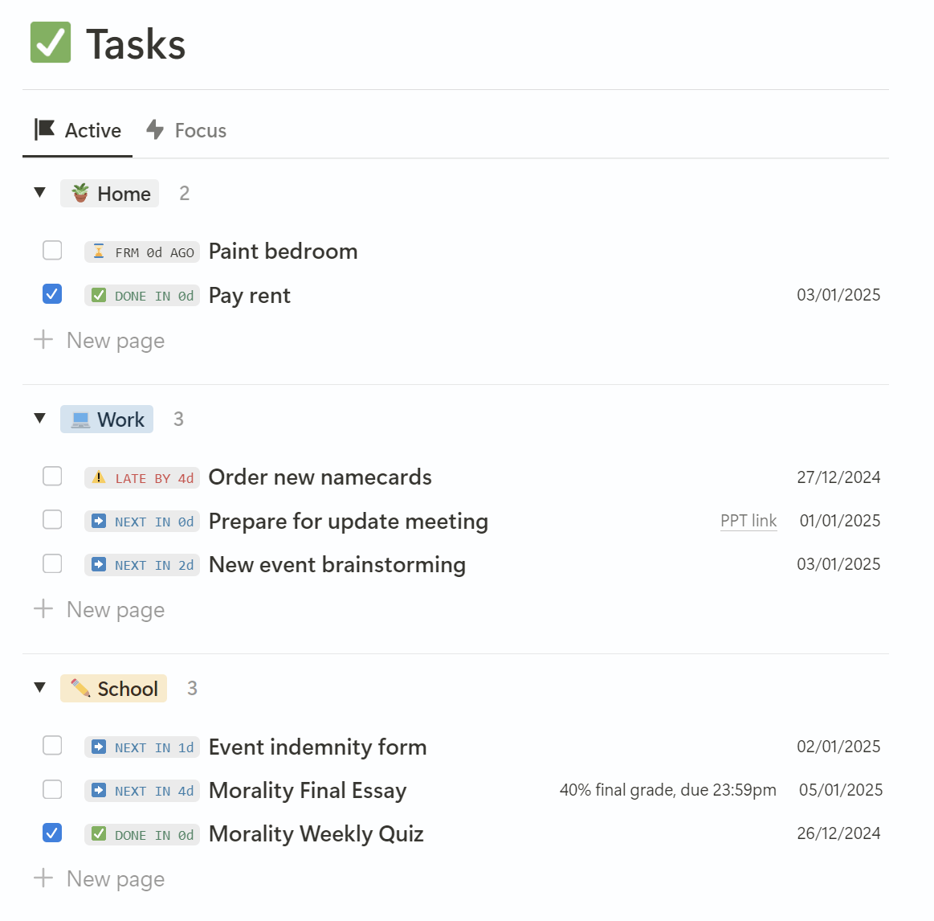Switch to the Focus view tab

click(186, 130)
